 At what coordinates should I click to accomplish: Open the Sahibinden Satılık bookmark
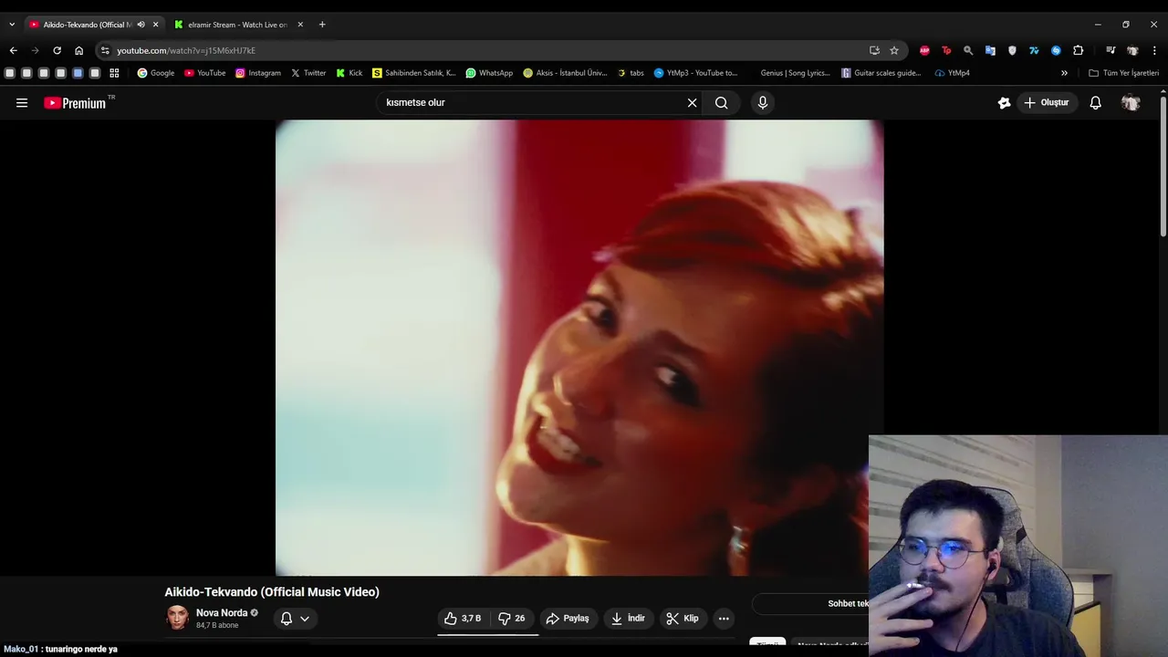point(414,73)
